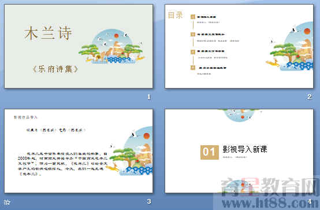Click slide number 2 label

[310, 97]
